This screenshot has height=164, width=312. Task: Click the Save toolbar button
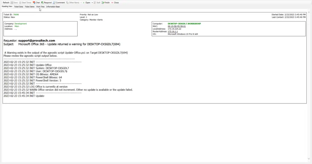click(x=14, y=2)
